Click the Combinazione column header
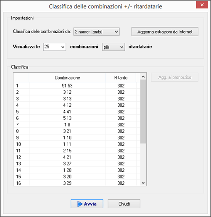The width and height of the screenshot is (211, 217). point(67,77)
